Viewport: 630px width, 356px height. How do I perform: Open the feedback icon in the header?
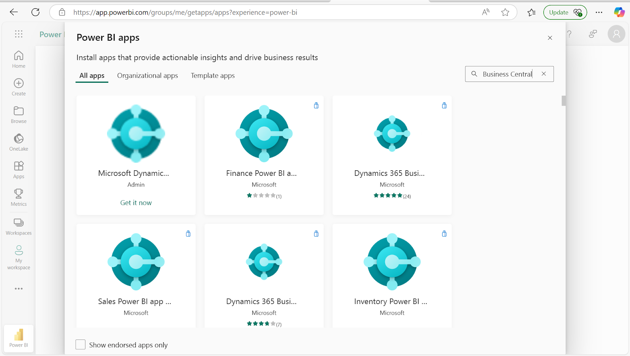click(x=593, y=34)
